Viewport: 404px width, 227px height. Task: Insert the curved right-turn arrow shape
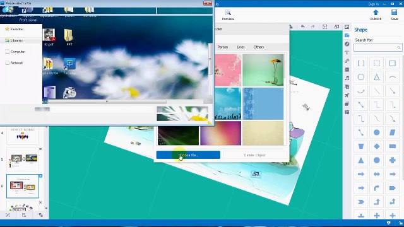click(x=377, y=188)
